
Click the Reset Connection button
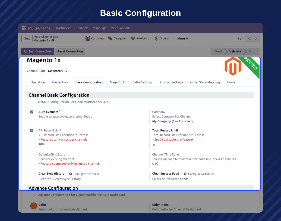tap(70, 51)
